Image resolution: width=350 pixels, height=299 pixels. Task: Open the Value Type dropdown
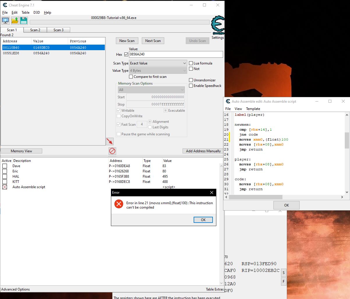[158, 71]
